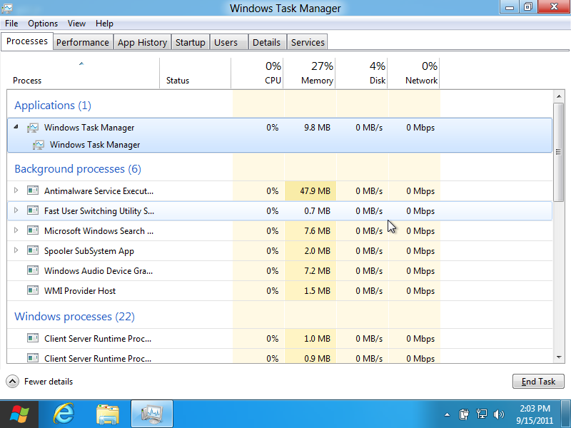Click the scroll down arrow in process list
Image resolution: width=571 pixels, height=428 pixels.
(559, 357)
